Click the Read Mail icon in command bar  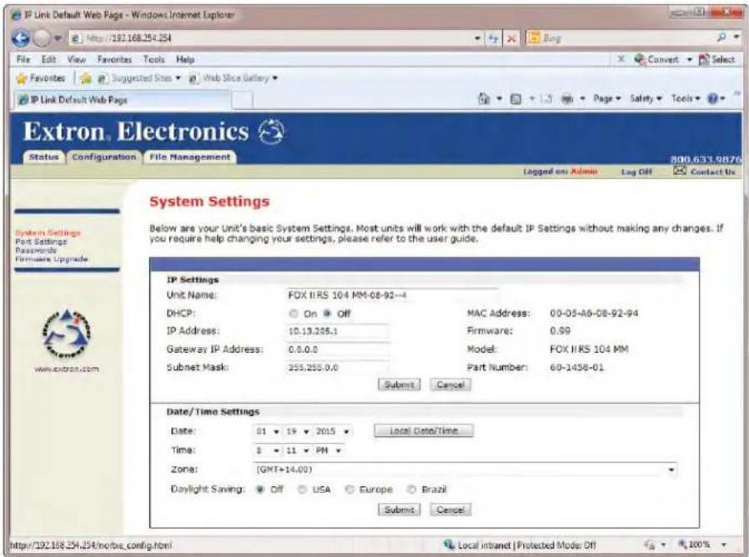tap(546, 99)
